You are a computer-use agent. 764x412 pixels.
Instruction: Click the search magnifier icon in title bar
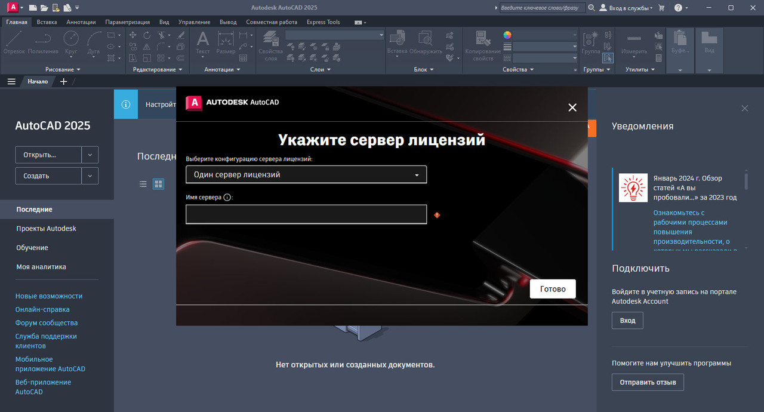pyautogui.click(x=592, y=8)
